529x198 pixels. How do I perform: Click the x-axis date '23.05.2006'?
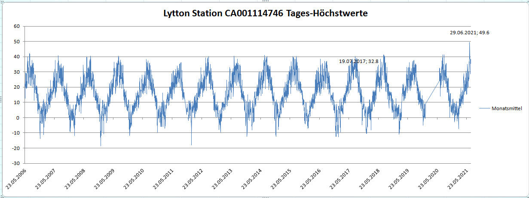[x=16, y=179]
